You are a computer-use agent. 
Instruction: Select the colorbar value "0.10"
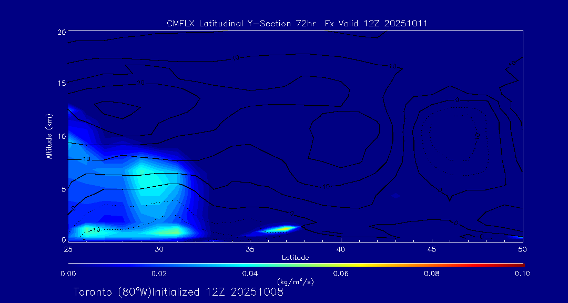(x=522, y=274)
